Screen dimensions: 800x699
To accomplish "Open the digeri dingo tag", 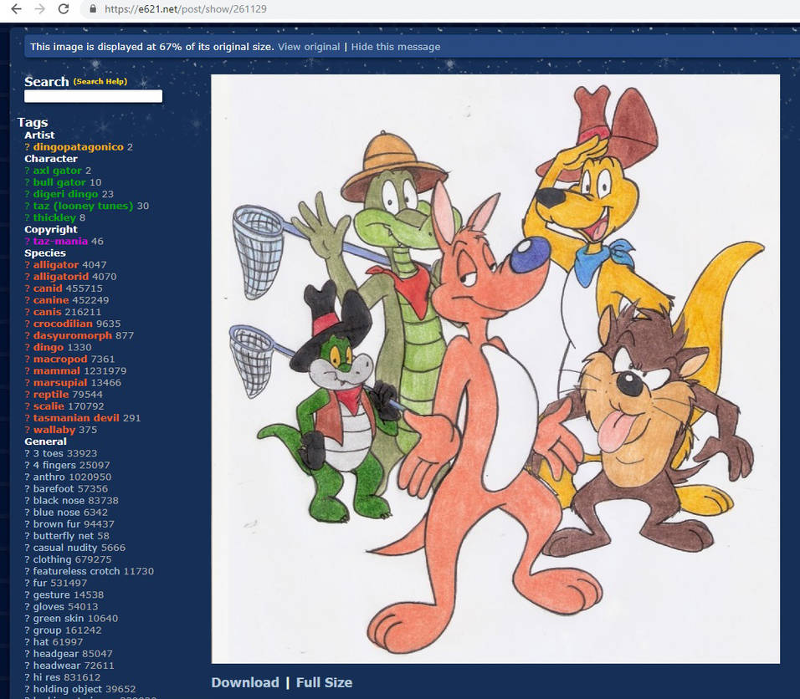I will point(65,194).
